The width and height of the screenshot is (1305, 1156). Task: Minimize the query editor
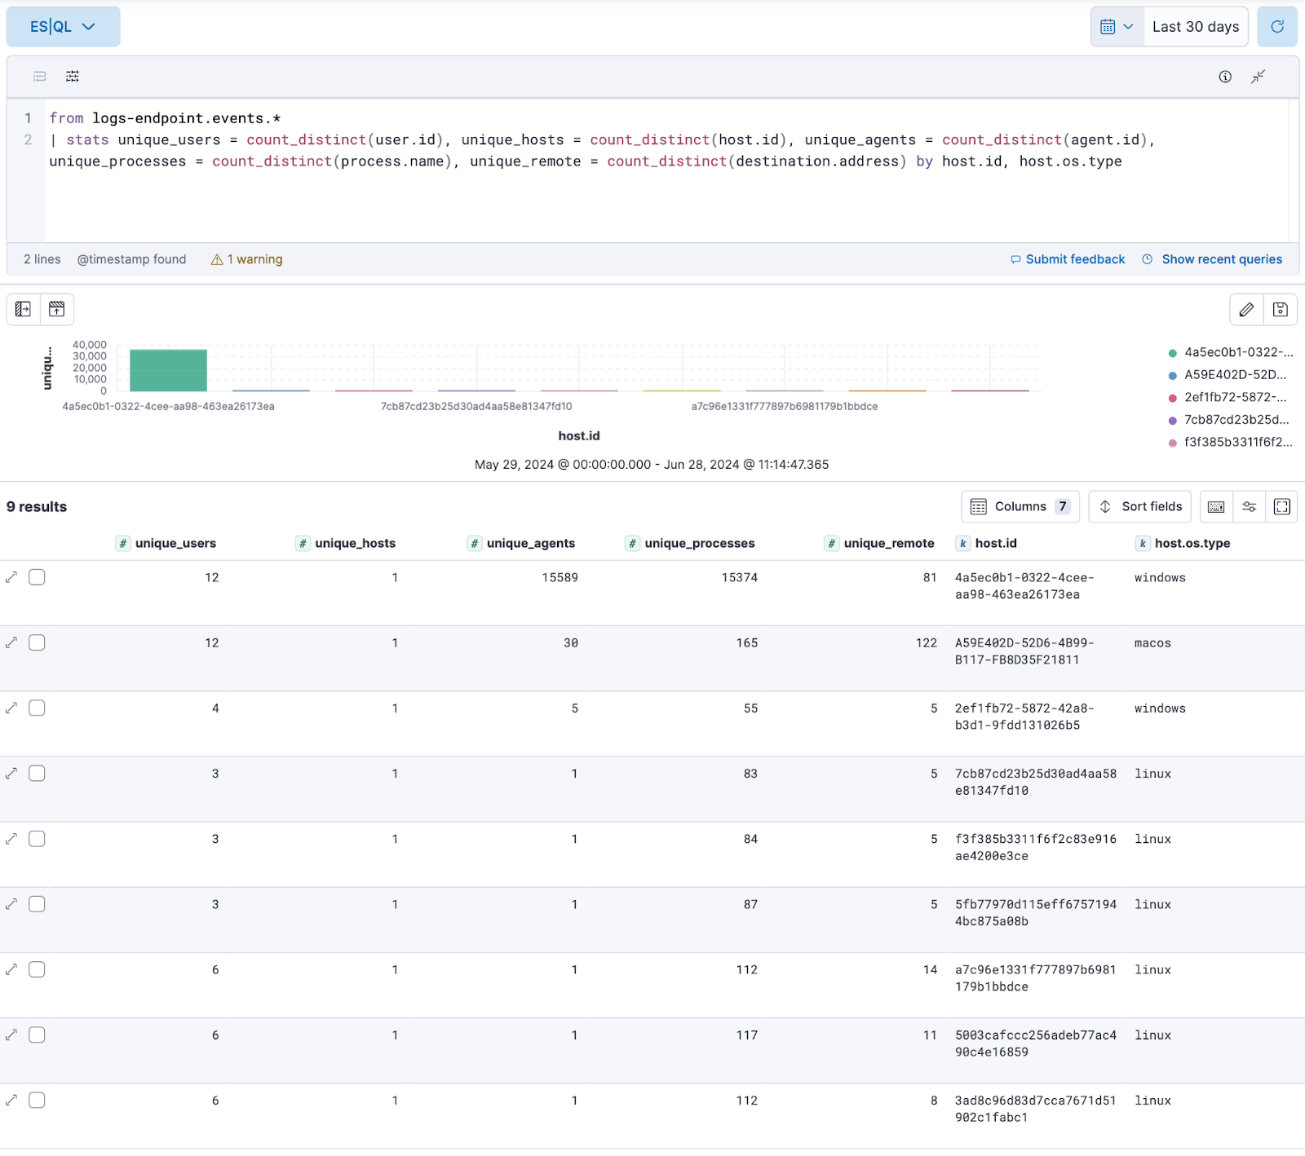pos(1259,77)
